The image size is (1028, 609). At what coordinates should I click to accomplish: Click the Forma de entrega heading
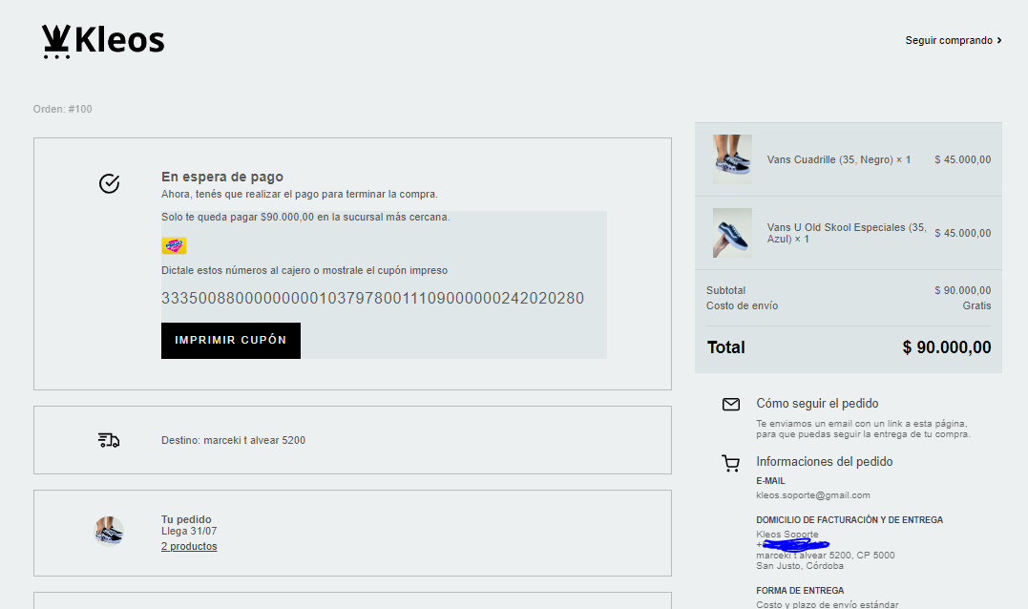pos(800,591)
